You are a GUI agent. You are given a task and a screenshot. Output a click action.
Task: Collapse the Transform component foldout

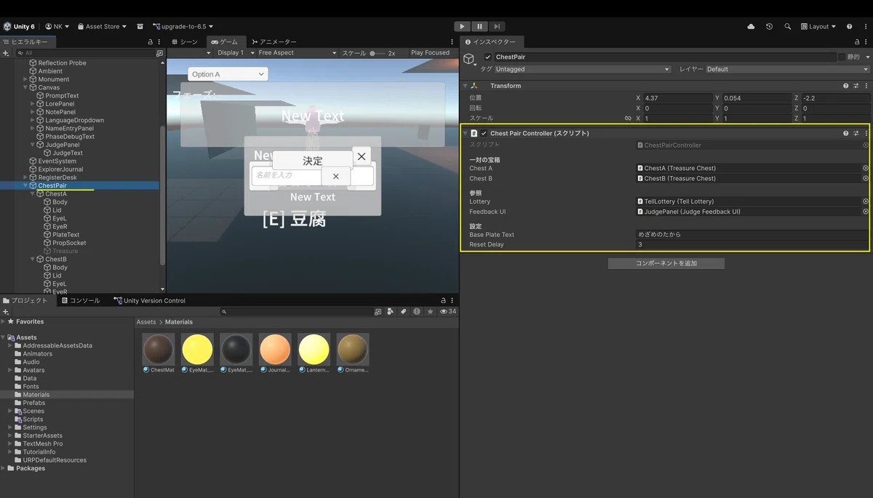[466, 86]
